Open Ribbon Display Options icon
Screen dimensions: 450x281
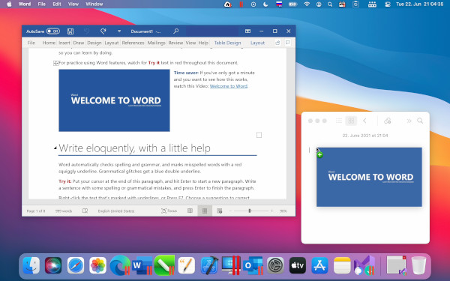247,31
